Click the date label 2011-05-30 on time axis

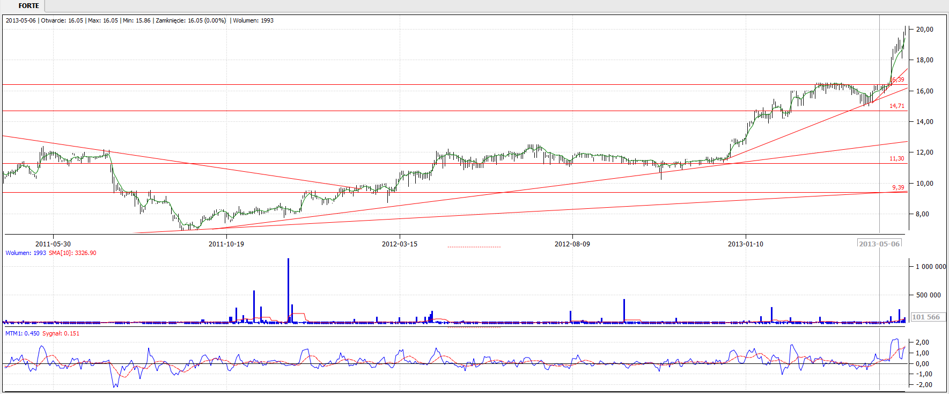coord(53,244)
